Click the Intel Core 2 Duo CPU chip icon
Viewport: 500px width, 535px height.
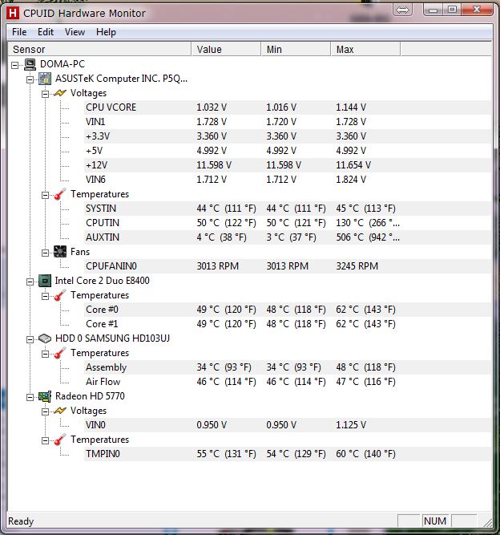[x=45, y=281]
